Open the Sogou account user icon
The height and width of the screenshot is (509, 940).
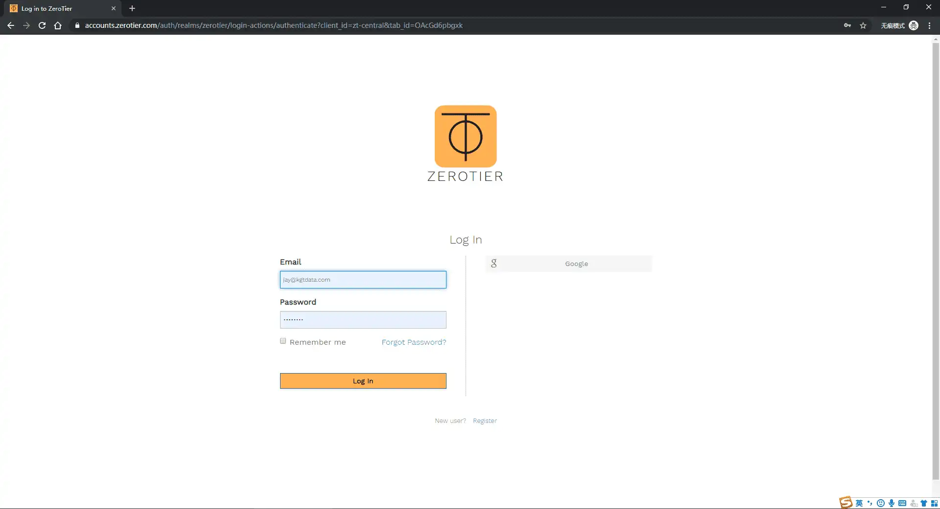[x=914, y=503]
